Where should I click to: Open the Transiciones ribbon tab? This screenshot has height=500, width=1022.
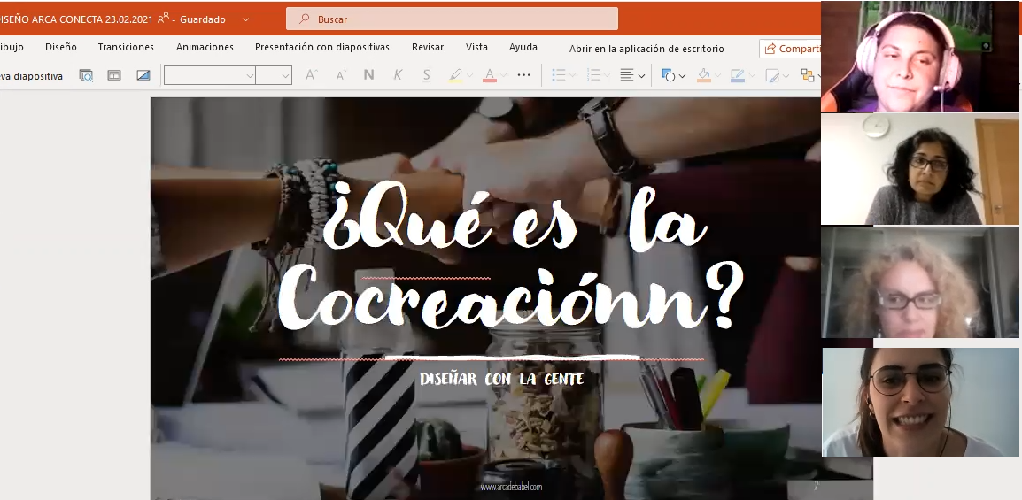coord(126,47)
